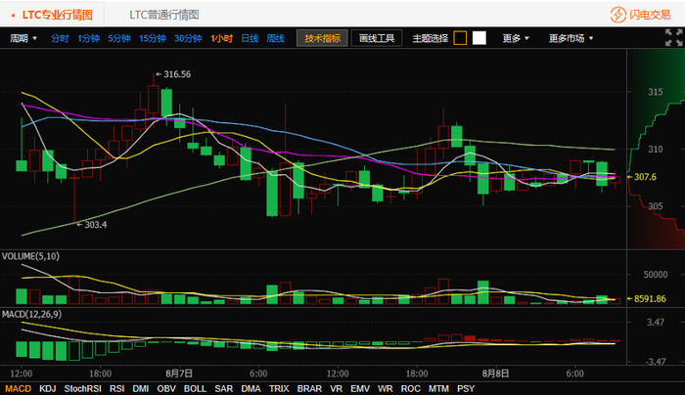Open the 周期 period dropdown
The height and width of the screenshot is (395, 685).
[23, 38]
